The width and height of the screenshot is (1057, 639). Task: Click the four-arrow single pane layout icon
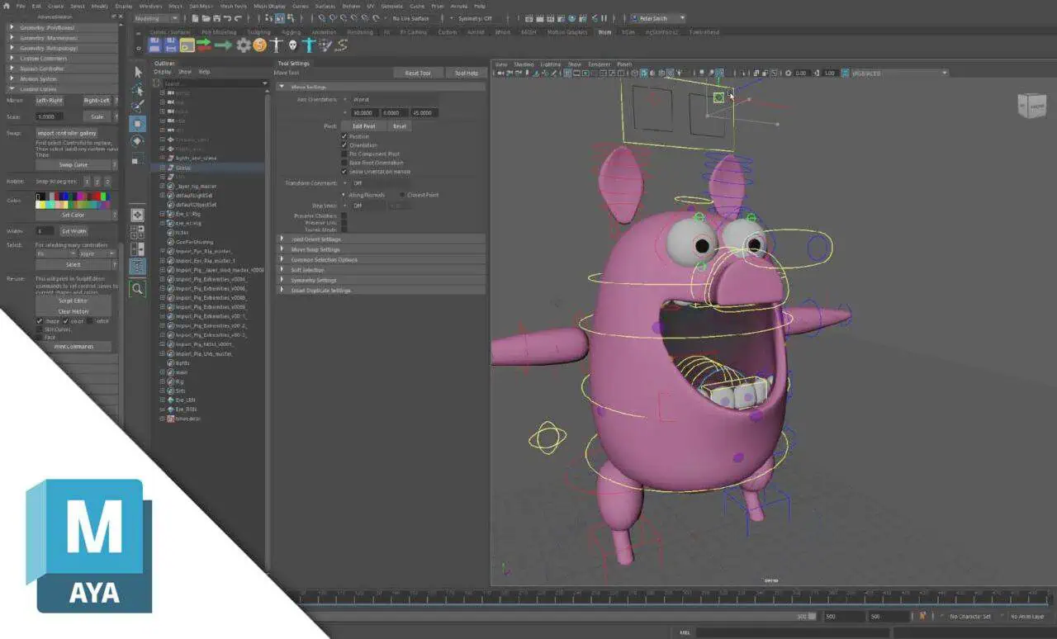point(138,215)
